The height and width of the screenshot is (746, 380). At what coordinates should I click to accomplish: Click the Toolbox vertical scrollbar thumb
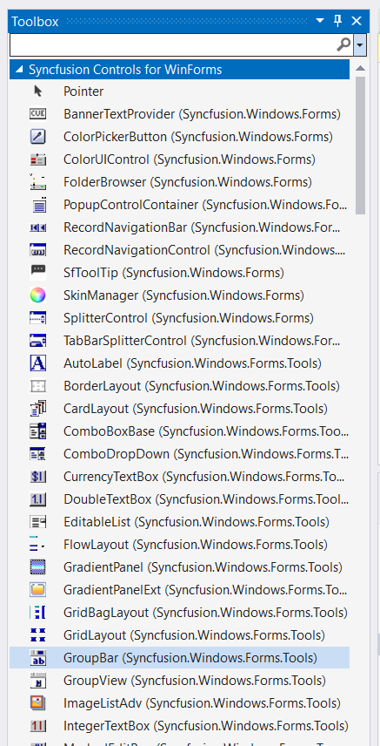(x=360, y=145)
